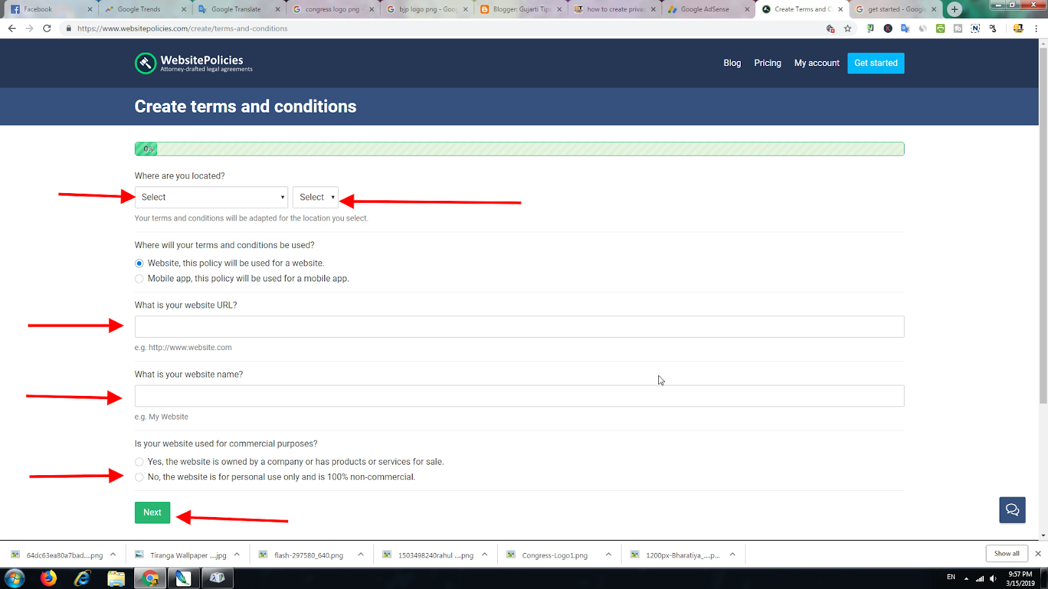Switch to the Google AdSense tab

click(707, 9)
